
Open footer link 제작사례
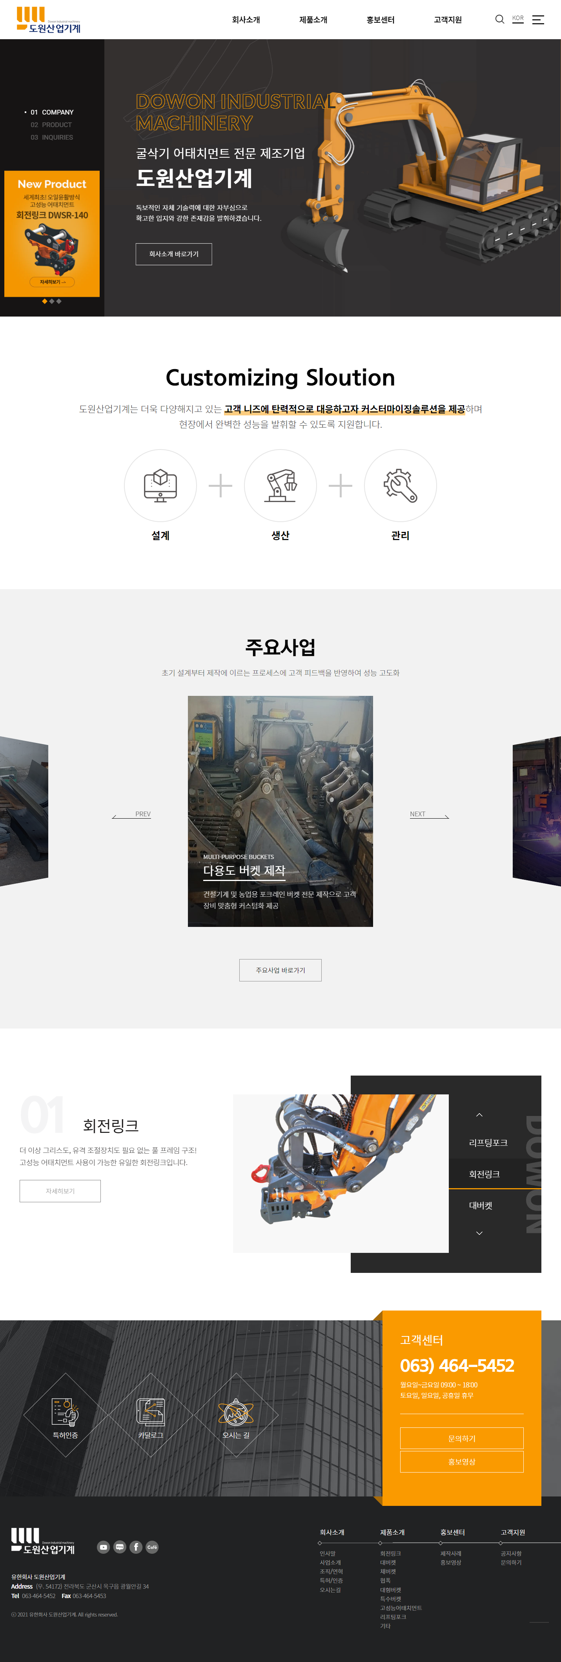tap(451, 1554)
